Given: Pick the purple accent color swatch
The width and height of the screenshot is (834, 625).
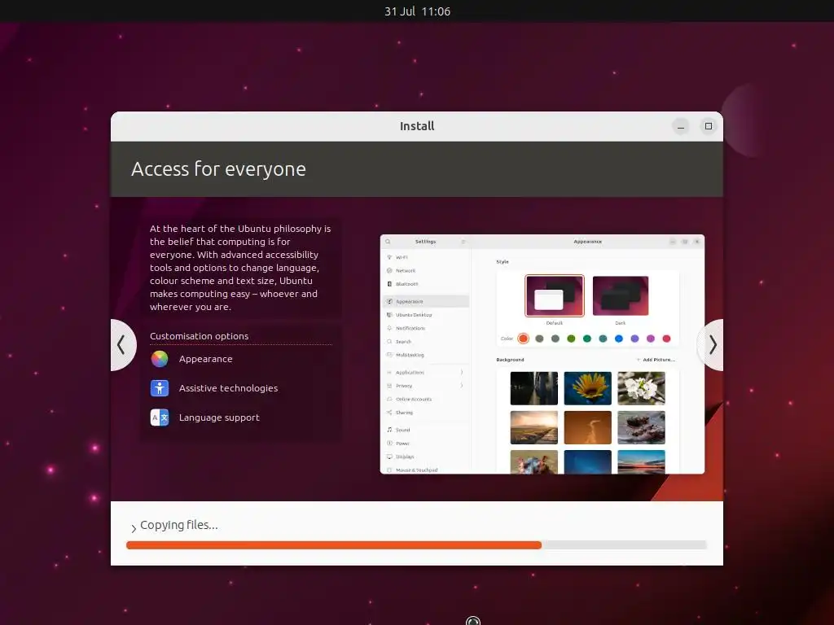Looking at the screenshot, I should click(x=634, y=339).
